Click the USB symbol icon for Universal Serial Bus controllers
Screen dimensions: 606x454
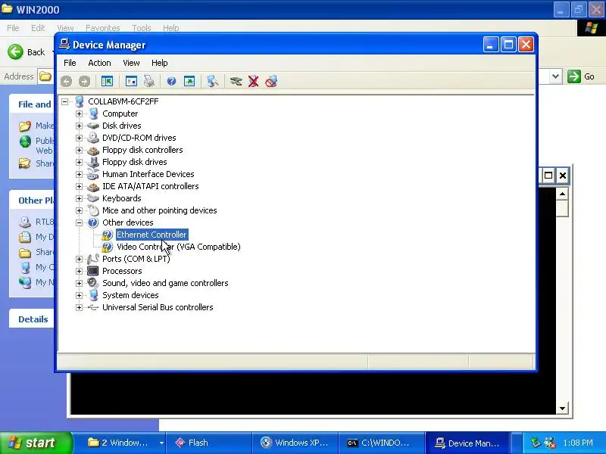click(x=93, y=307)
